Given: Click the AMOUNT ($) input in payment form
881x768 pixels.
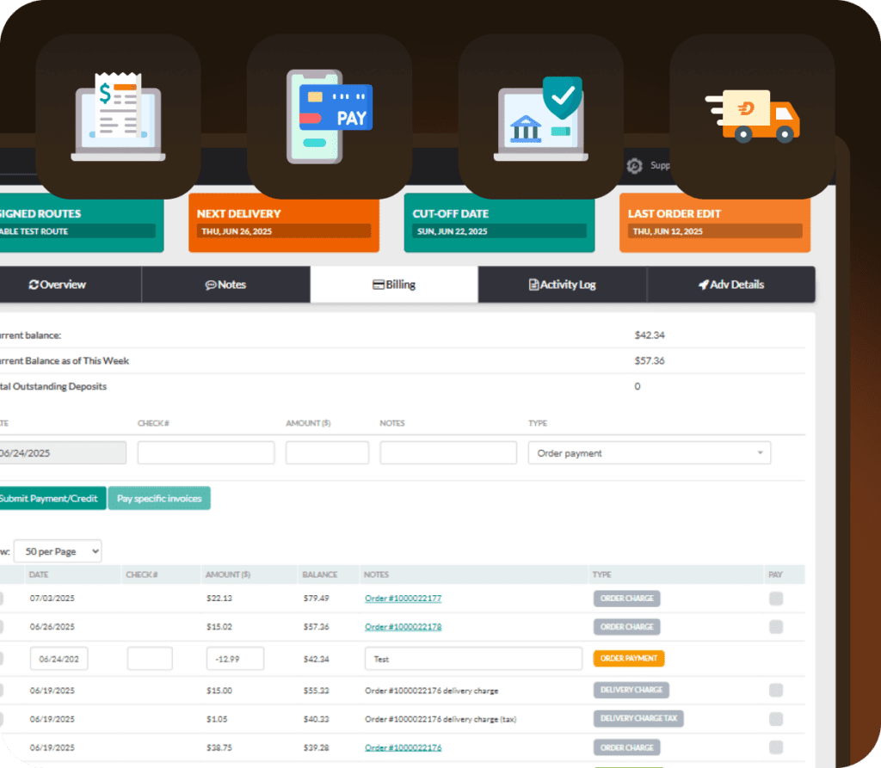Looking at the screenshot, I should pyautogui.click(x=327, y=453).
